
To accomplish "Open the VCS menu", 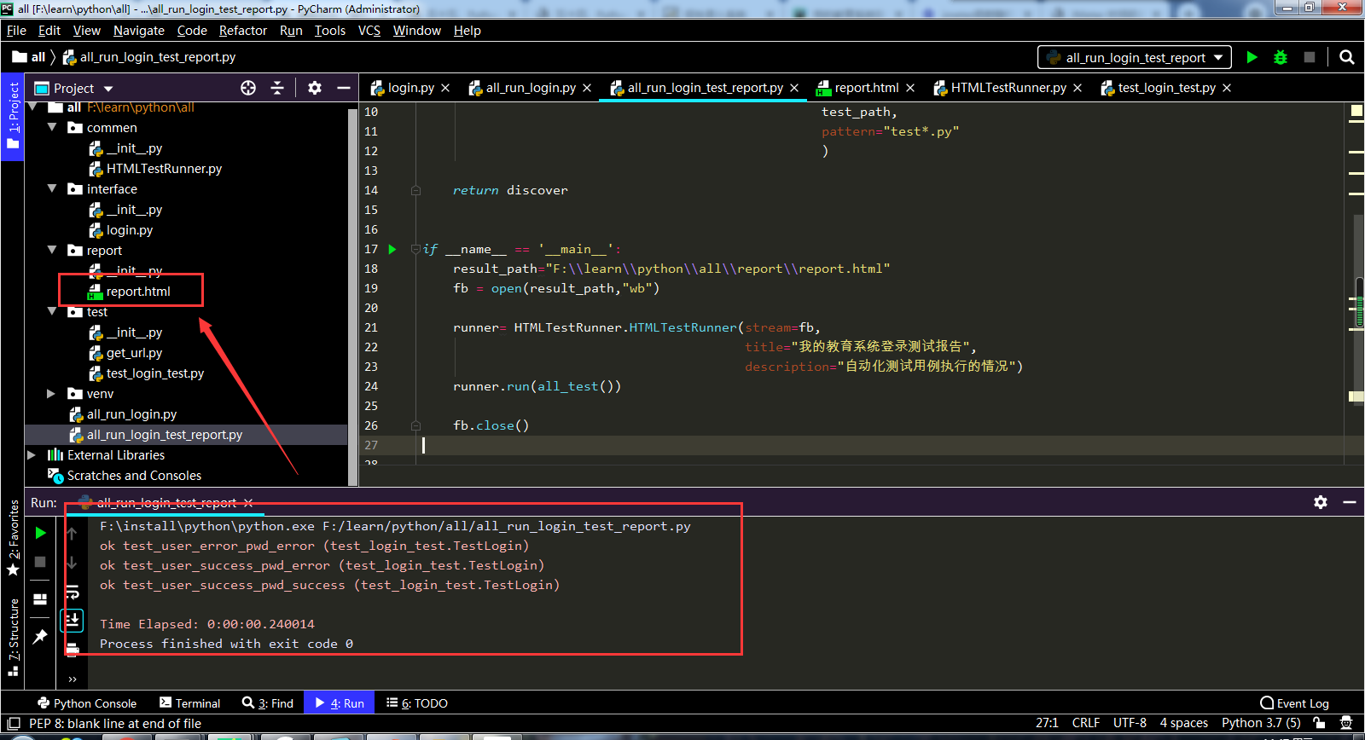I will pos(369,30).
